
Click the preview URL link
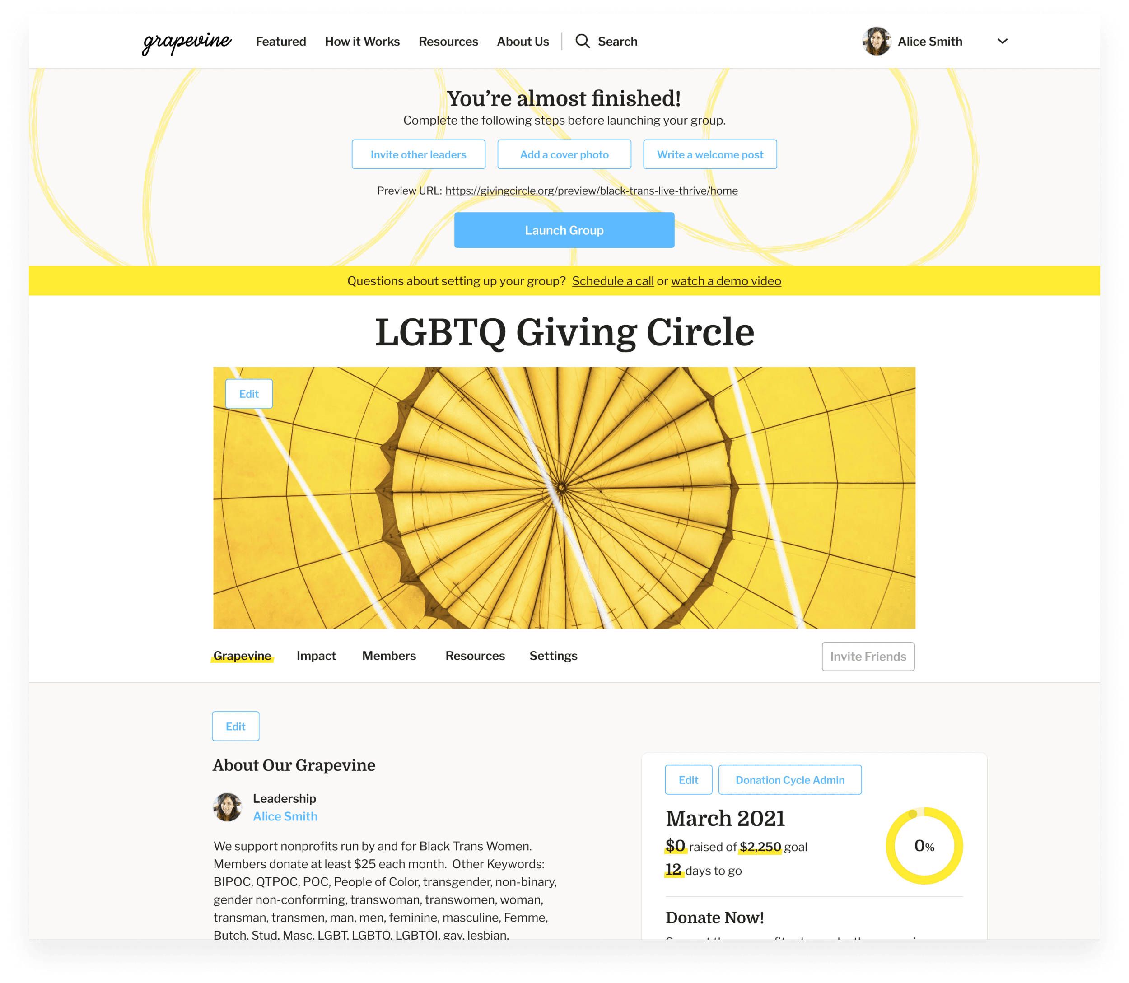(590, 190)
